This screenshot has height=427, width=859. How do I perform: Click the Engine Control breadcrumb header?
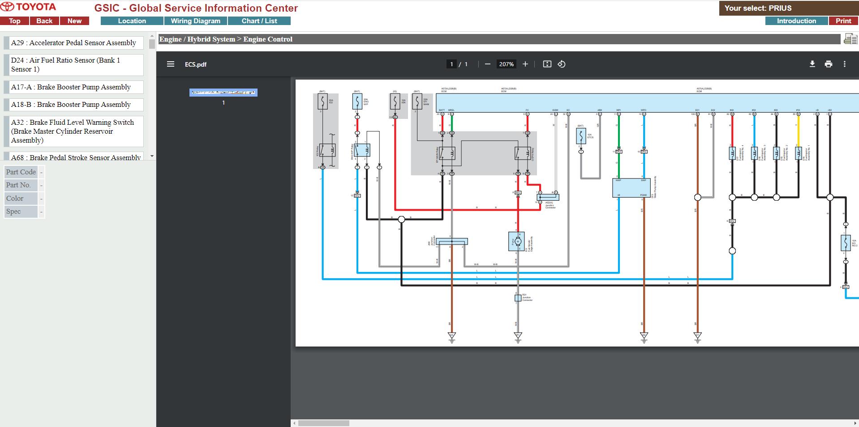(499, 39)
